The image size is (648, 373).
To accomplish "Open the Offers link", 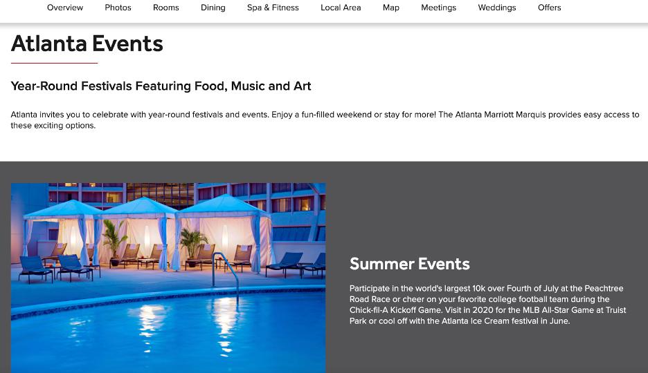I will coord(549,8).
